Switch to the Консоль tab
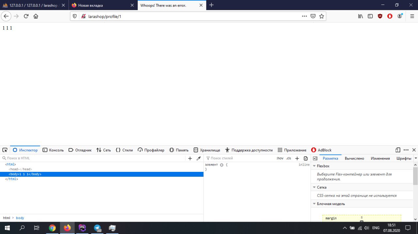The image size is (418, 234). 53,150
